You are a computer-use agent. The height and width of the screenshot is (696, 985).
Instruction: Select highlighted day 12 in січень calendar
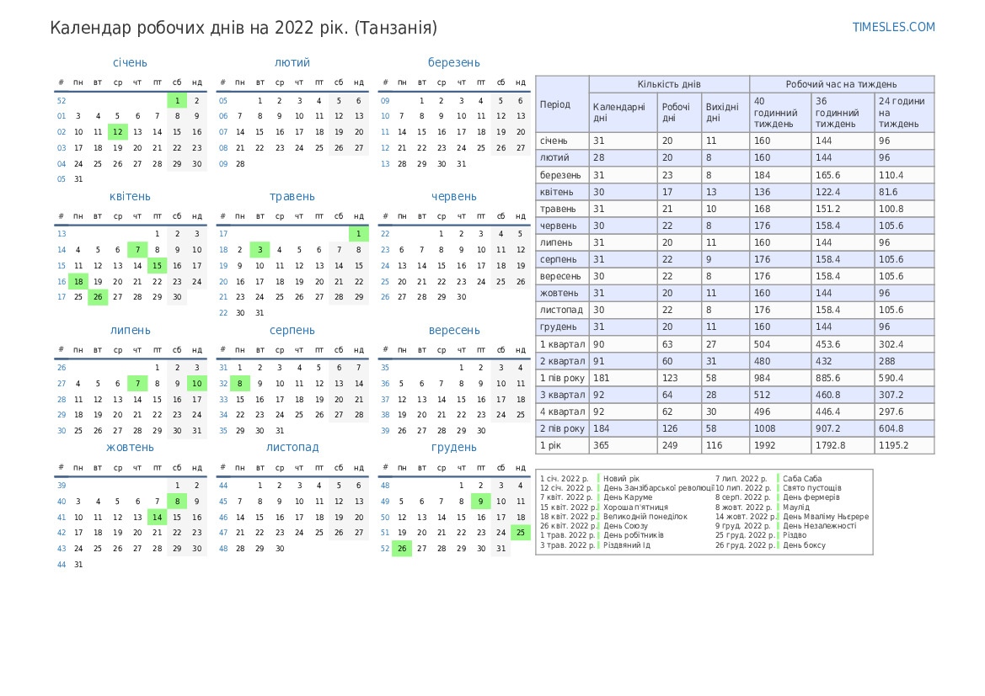117,132
